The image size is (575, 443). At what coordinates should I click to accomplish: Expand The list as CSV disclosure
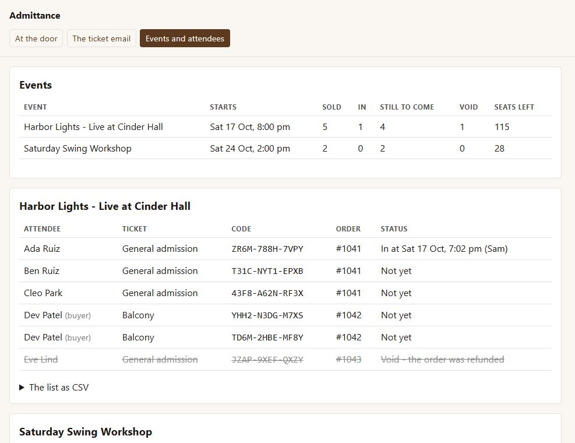click(x=54, y=387)
